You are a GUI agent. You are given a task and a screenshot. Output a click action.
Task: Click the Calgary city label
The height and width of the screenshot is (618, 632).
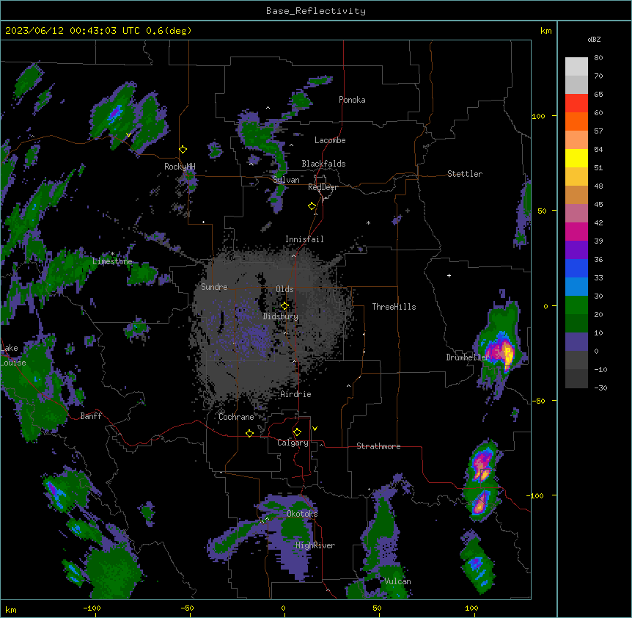pyautogui.click(x=293, y=443)
